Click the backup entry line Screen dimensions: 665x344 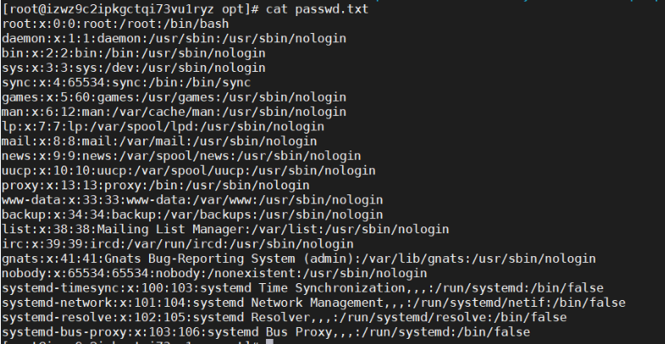coord(192,215)
